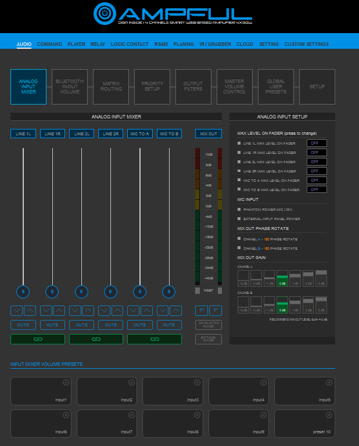
Task: Open the Matrix Routing section
Action: click(x=111, y=87)
